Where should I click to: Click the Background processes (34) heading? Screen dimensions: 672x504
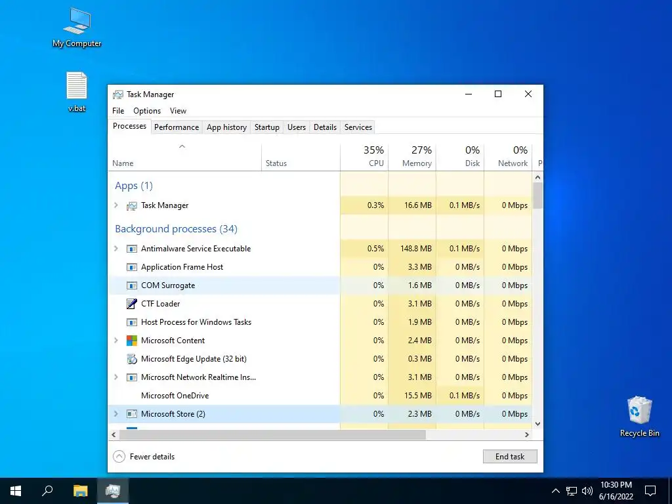[176, 229]
